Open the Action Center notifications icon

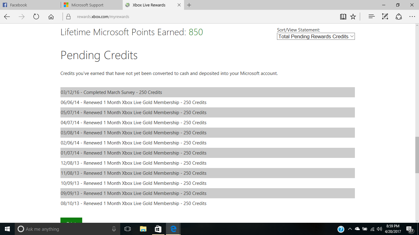click(409, 229)
